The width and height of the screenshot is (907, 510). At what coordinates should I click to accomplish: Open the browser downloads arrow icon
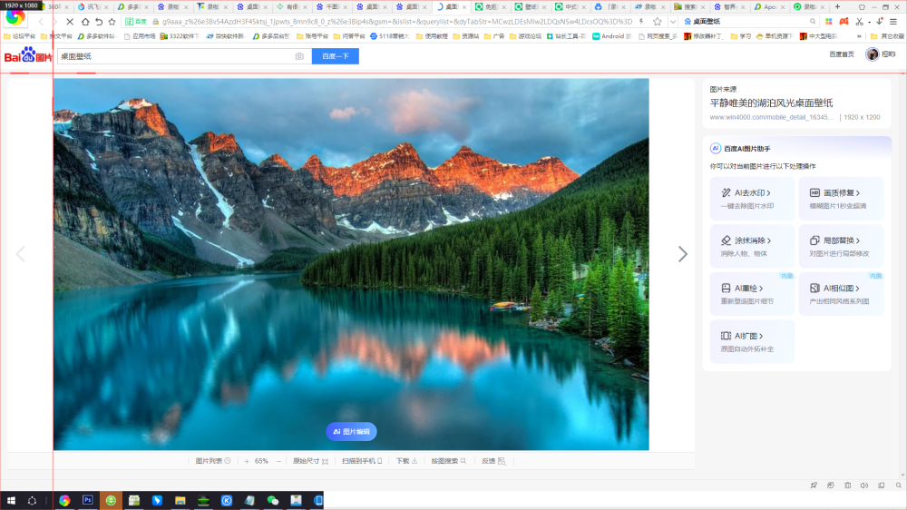coord(879,22)
